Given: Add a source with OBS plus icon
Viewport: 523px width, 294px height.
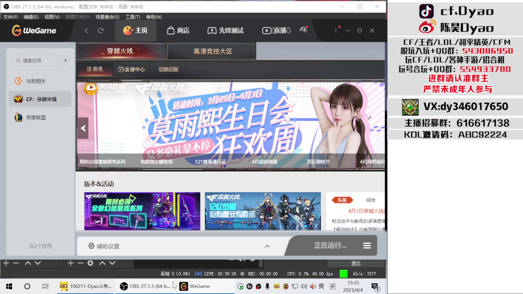Looking at the screenshot, I should tap(71, 263).
